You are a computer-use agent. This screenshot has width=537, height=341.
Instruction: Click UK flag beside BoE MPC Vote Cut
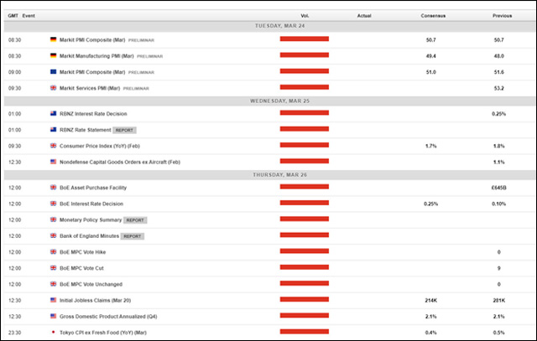coord(53,267)
